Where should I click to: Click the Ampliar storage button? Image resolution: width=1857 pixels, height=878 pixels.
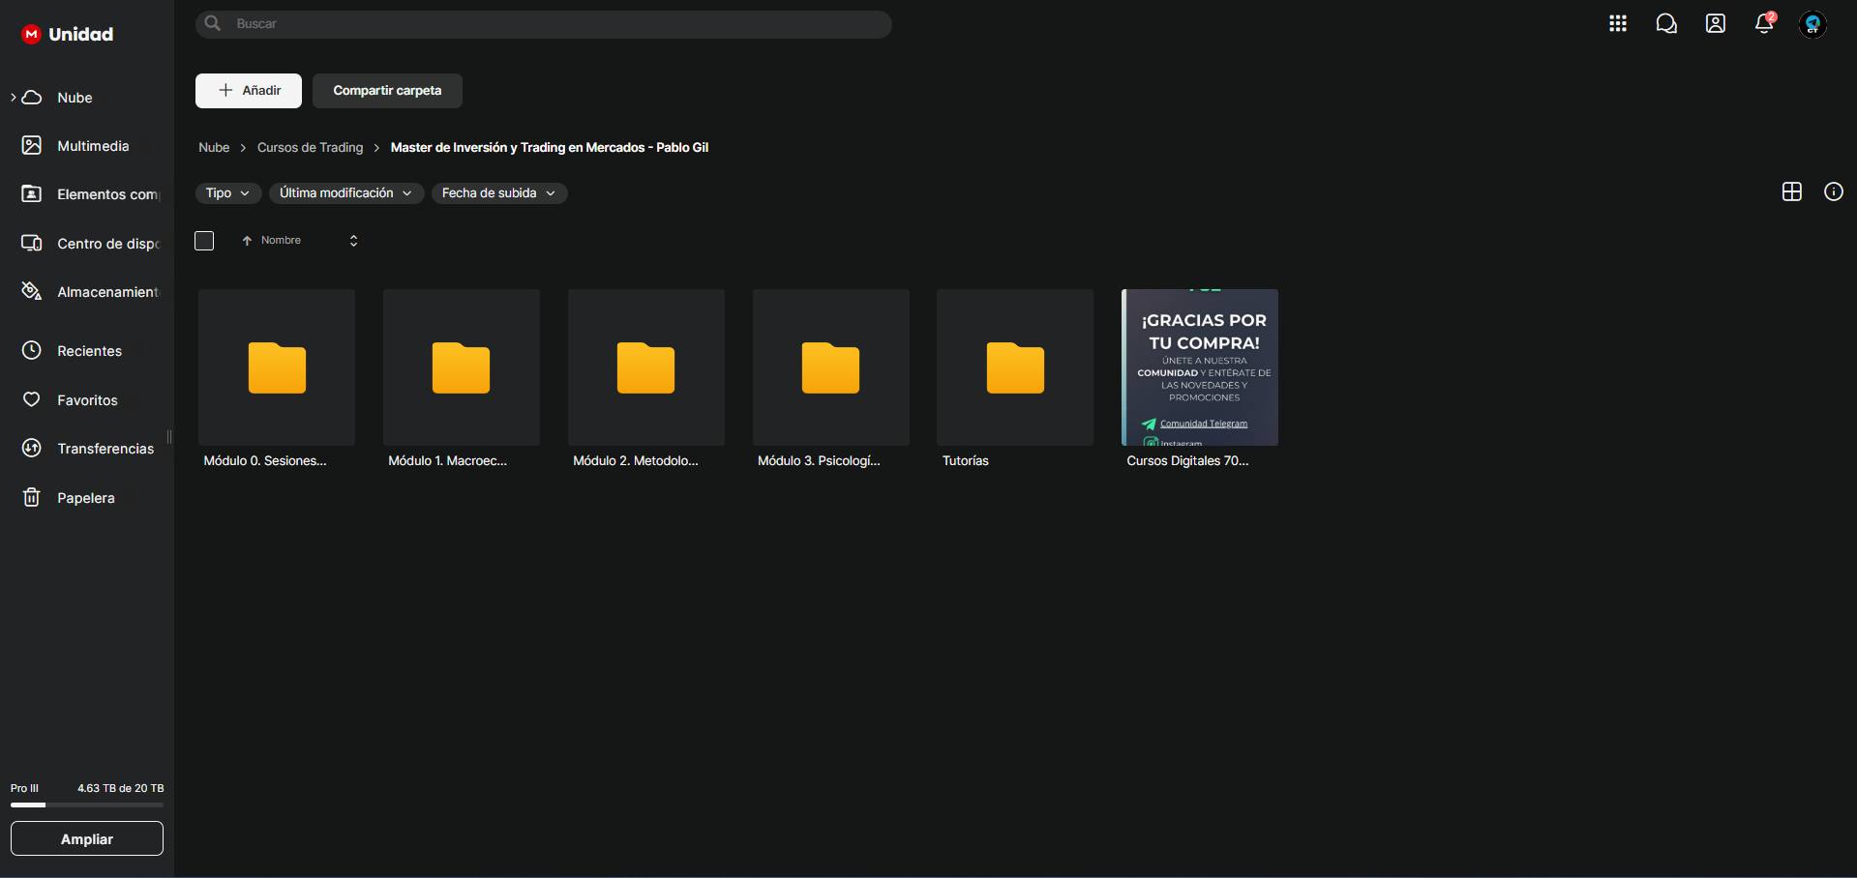click(87, 838)
